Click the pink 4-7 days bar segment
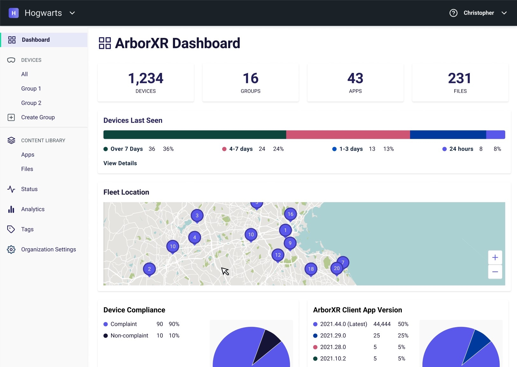Screen dimensions: 517x367 click(x=348, y=135)
